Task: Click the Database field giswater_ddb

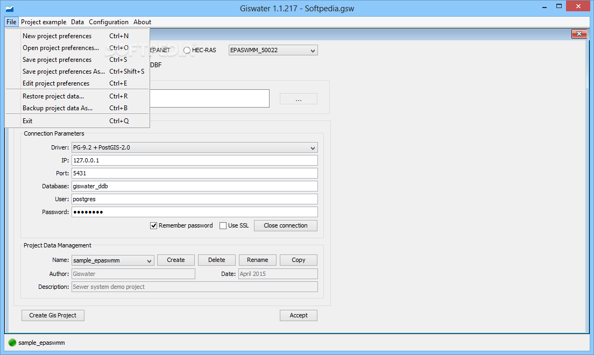Action: pos(195,186)
